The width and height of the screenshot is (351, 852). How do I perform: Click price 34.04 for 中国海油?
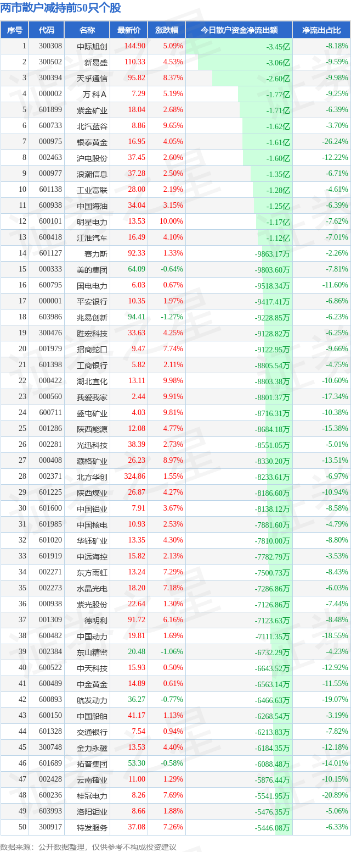click(x=137, y=206)
